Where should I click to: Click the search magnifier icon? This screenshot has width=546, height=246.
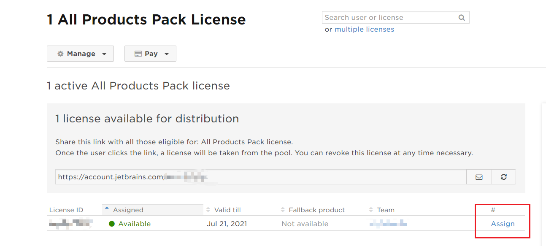click(462, 18)
